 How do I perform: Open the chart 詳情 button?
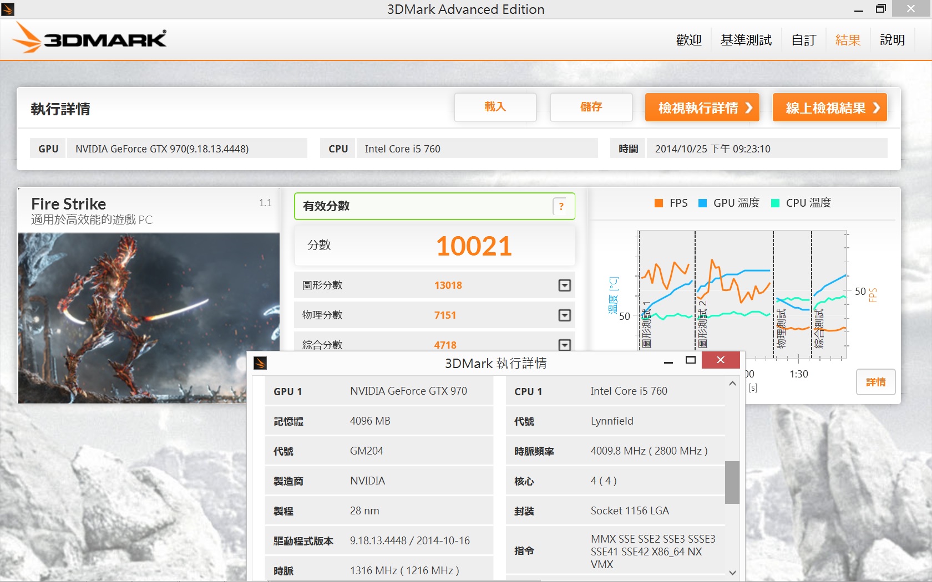point(875,382)
